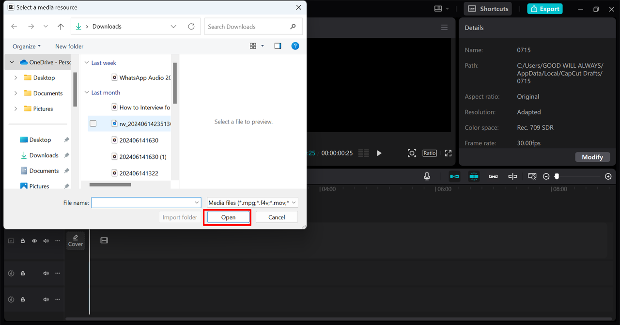This screenshot has height=325, width=620.
Task: Click the timeline zoom-in plus icon
Action: click(x=608, y=177)
